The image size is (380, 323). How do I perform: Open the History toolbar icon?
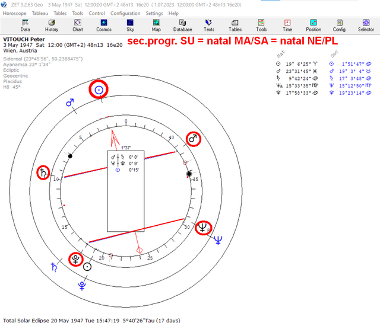(x=52, y=25)
